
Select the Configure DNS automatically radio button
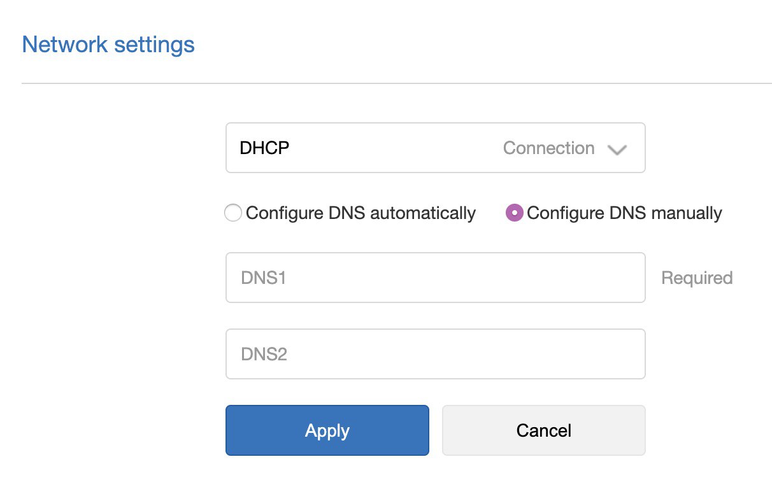click(233, 213)
